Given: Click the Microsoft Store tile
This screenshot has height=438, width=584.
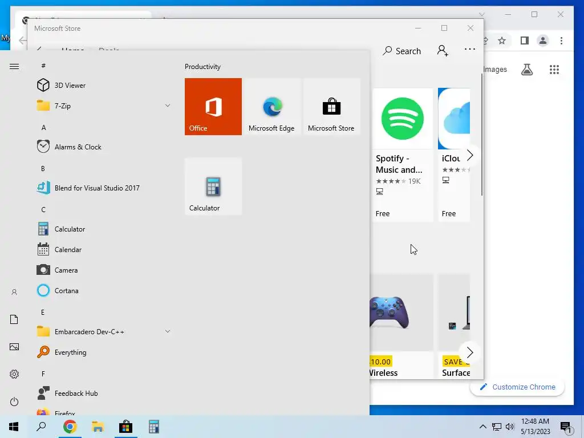Looking at the screenshot, I should (x=331, y=107).
